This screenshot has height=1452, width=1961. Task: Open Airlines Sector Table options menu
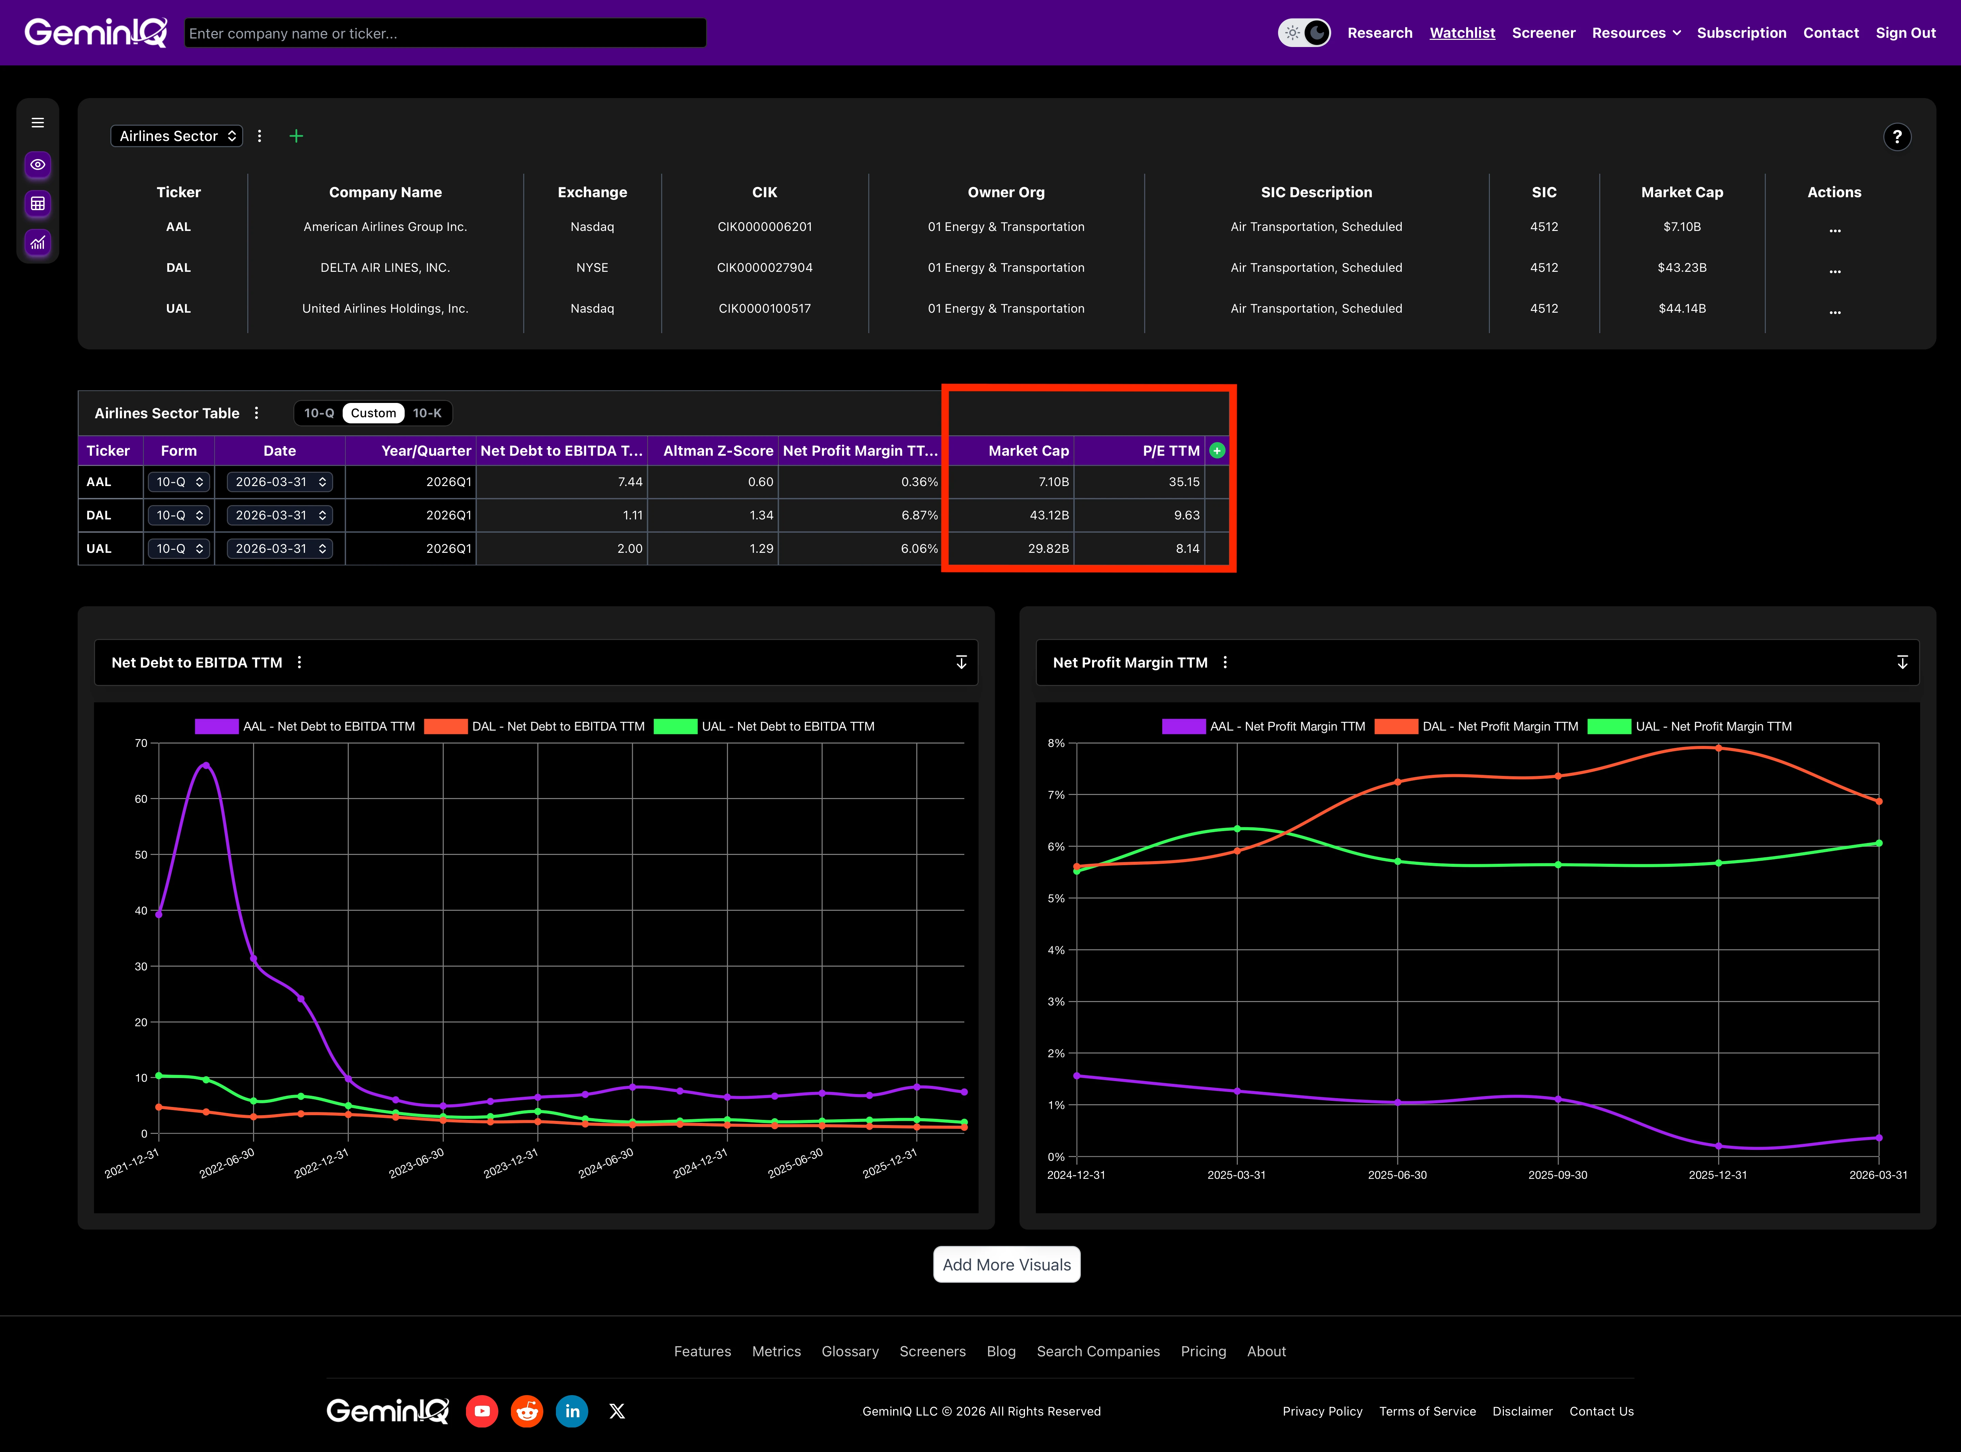click(x=256, y=413)
